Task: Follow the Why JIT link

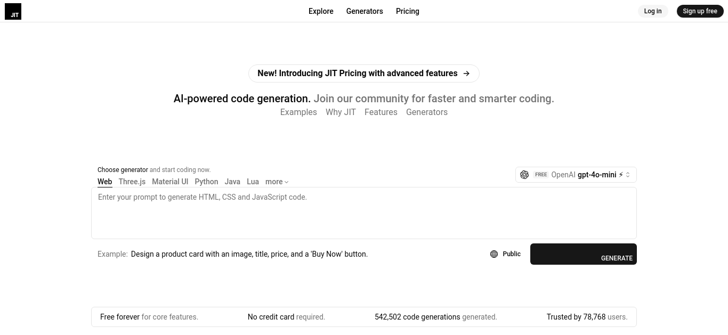Action: click(341, 112)
